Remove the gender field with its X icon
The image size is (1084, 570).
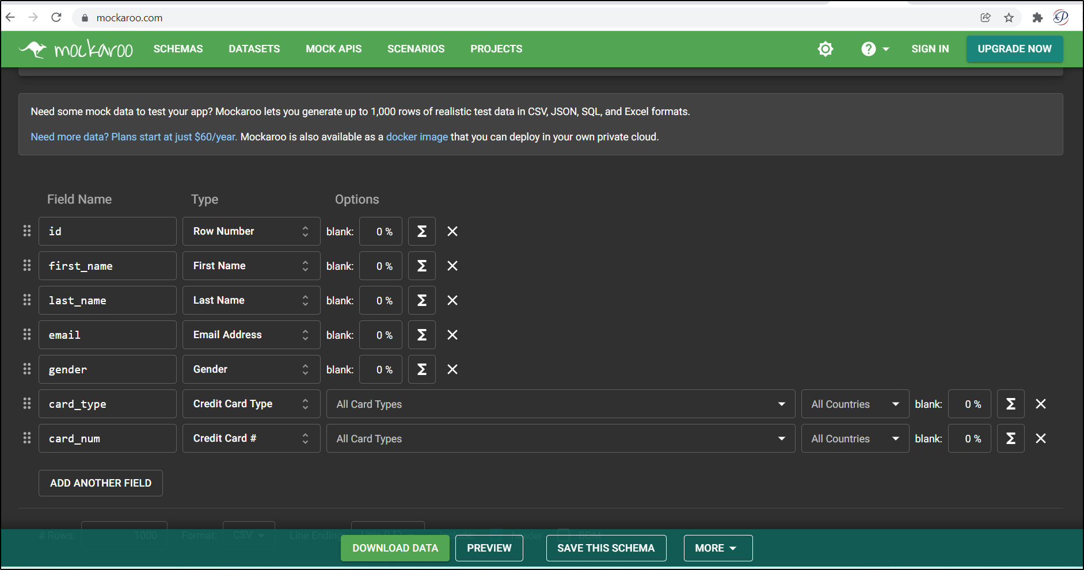[x=452, y=369]
